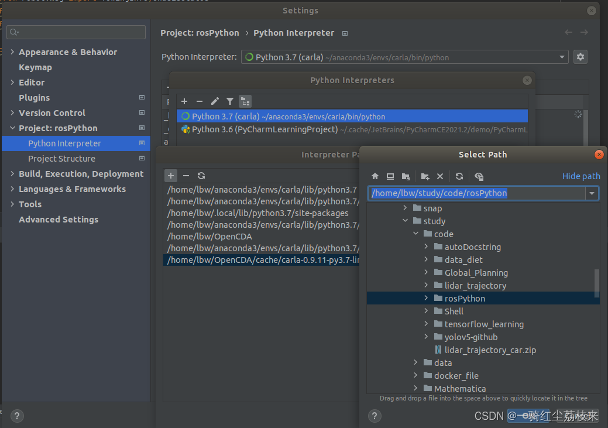Open the Python Interpreter dropdown
The width and height of the screenshot is (608, 428).
click(x=562, y=57)
